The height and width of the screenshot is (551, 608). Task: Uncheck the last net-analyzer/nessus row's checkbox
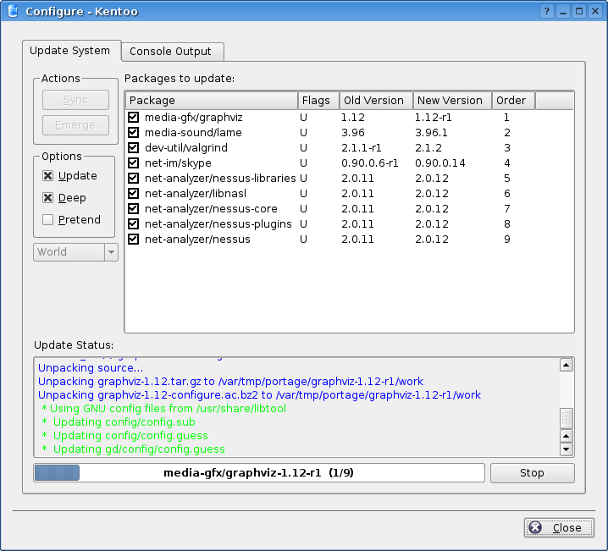pos(134,239)
